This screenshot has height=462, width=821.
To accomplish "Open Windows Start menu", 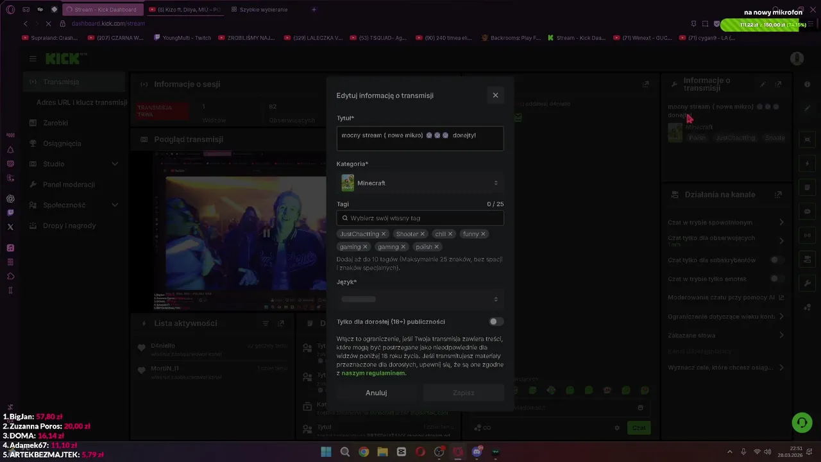I will point(326,452).
